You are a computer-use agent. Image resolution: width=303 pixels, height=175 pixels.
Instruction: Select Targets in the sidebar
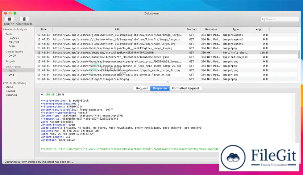click(x=11, y=61)
